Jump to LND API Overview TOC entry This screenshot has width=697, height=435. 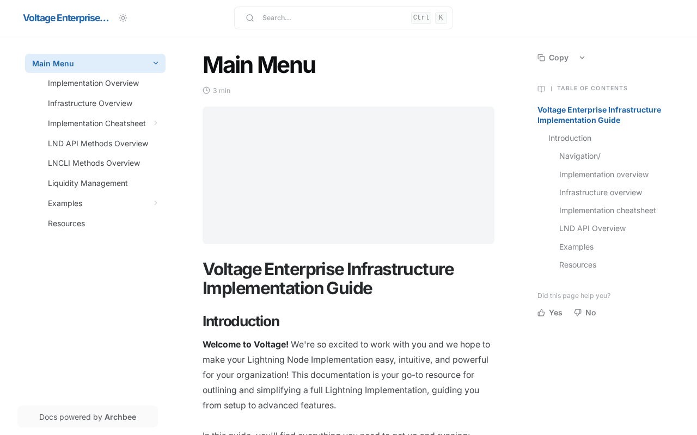click(x=592, y=228)
